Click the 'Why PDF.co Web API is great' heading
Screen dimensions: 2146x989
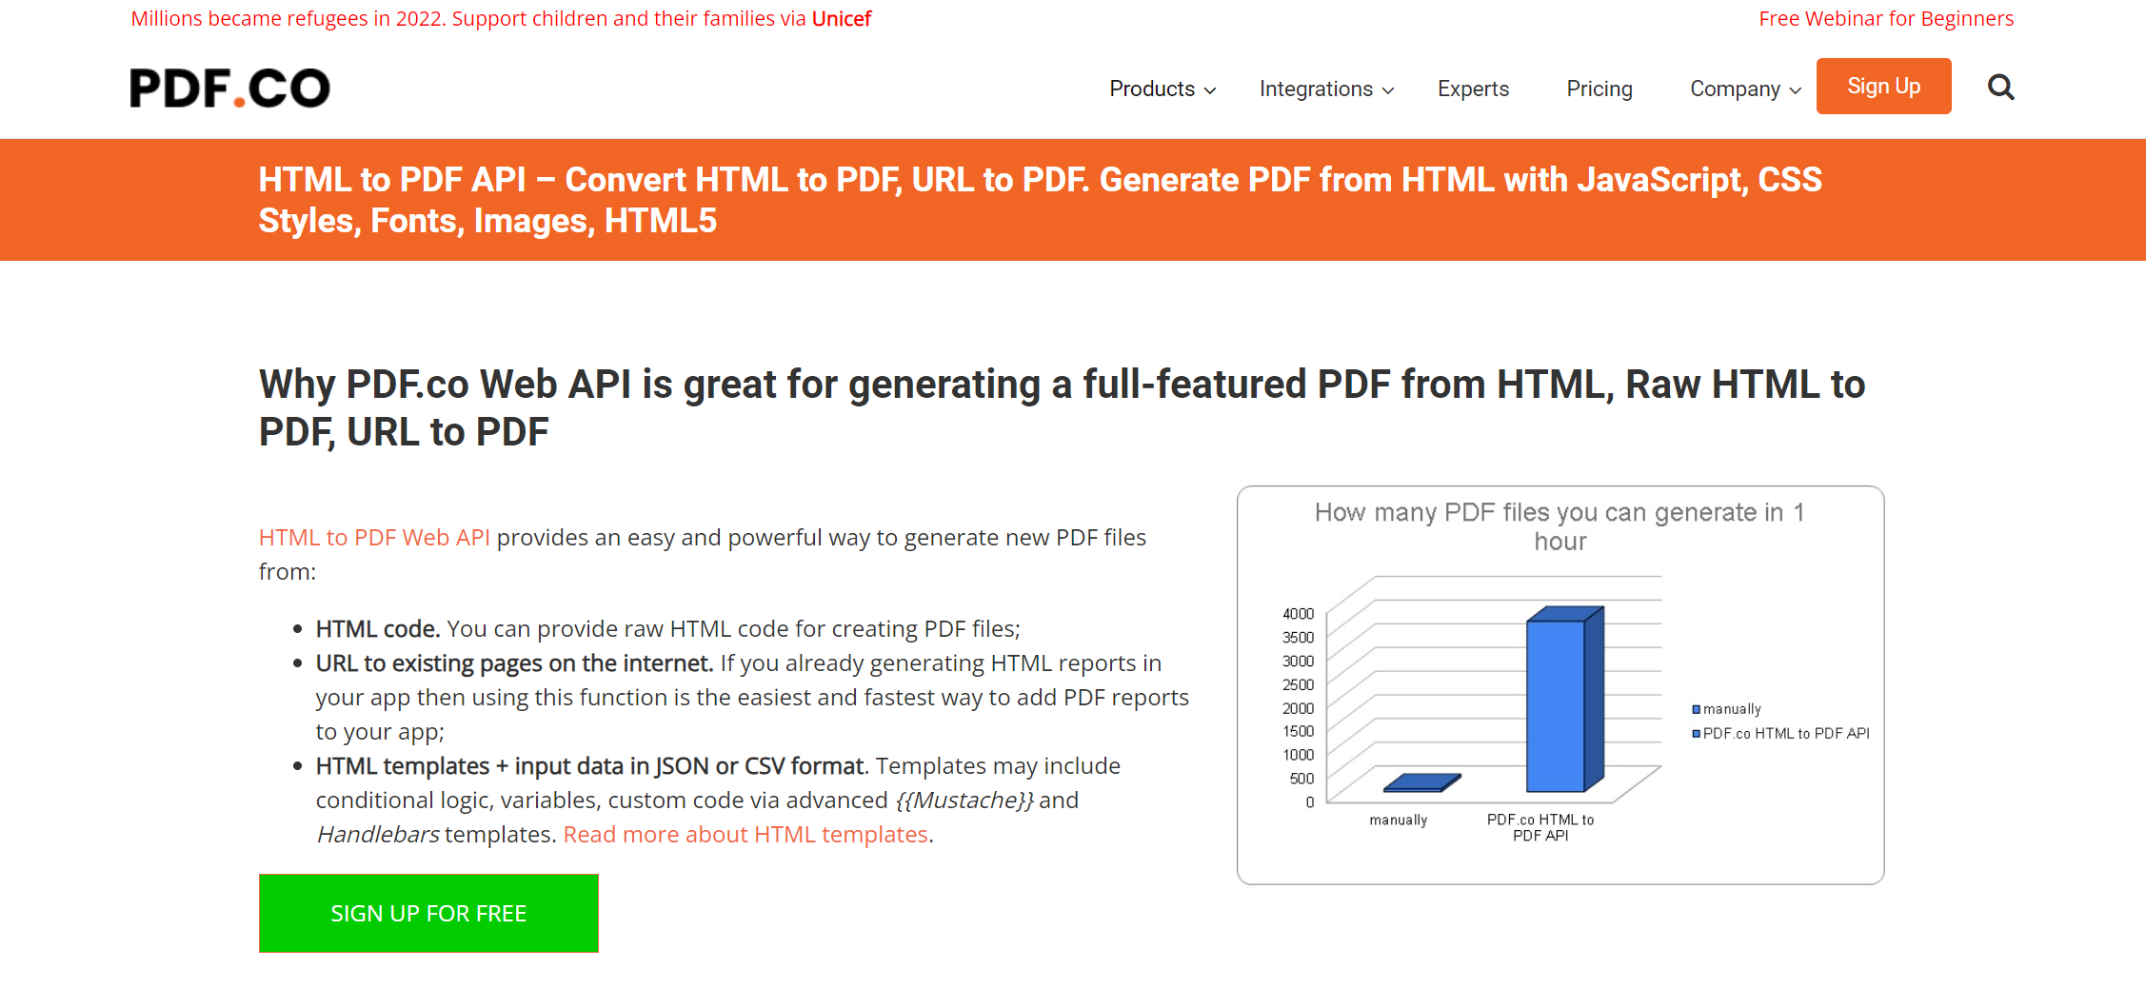1062,407
